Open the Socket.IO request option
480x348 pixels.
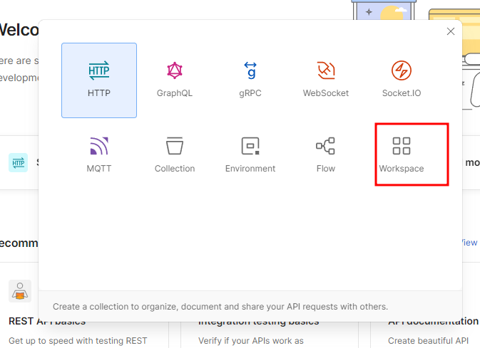(x=402, y=80)
